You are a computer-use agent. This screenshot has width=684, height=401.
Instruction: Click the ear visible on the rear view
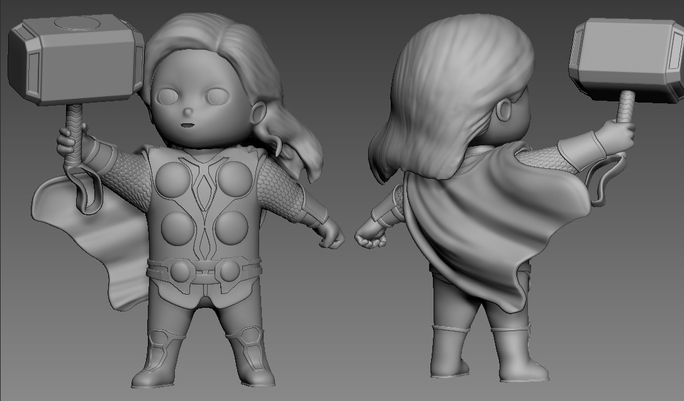click(x=503, y=110)
